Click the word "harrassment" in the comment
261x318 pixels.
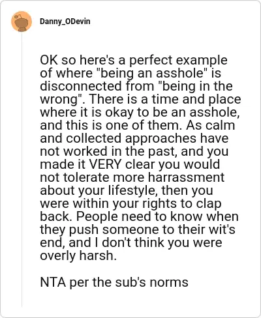pos(186,177)
